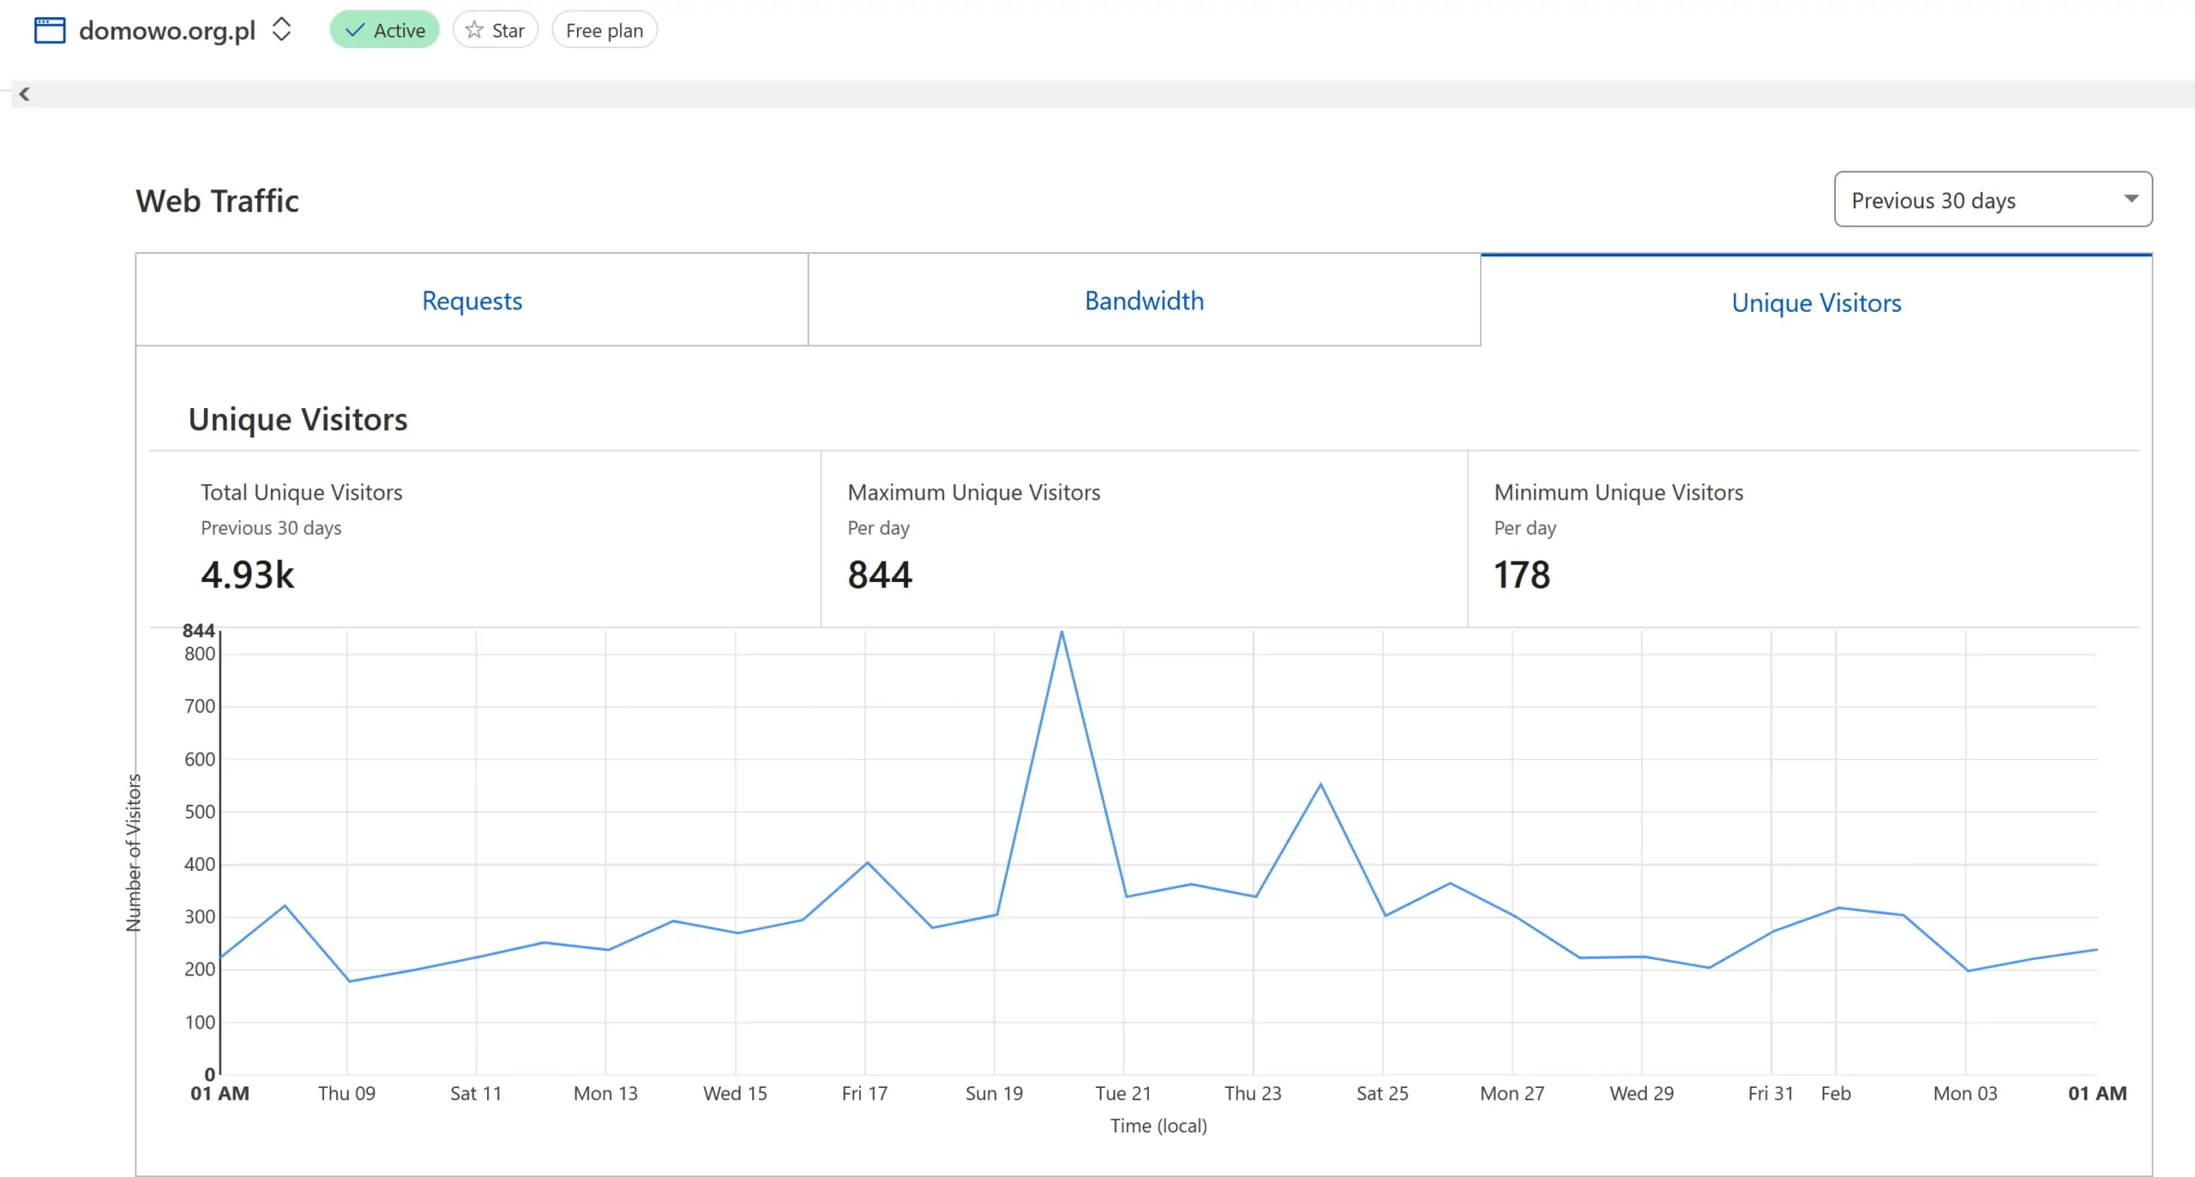This screenshot has width=2195, height=1177.
Task: Switch to the Bandwidth tab
Action: pos(1144,301)
